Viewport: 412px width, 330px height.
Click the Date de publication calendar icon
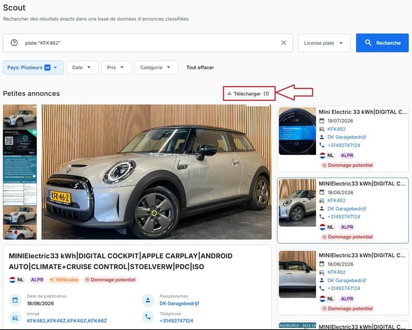pos(15,300)
